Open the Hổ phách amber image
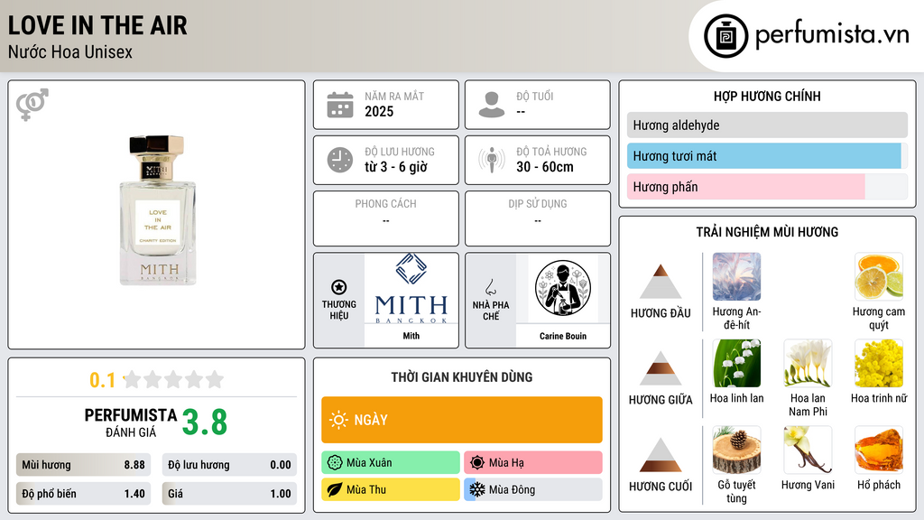924x520 pixels. click(x=879, y=450)
